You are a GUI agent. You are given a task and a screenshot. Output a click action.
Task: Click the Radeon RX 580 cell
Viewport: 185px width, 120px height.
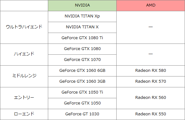coord(151,71)
